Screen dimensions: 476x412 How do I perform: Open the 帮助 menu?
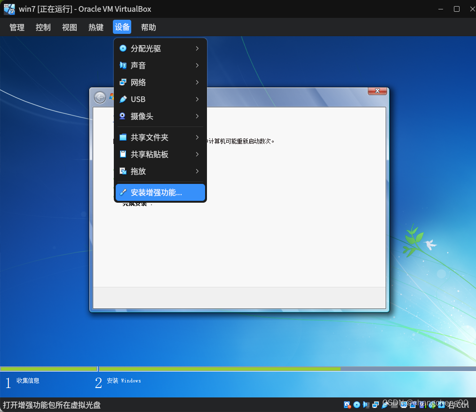point(149,27)
